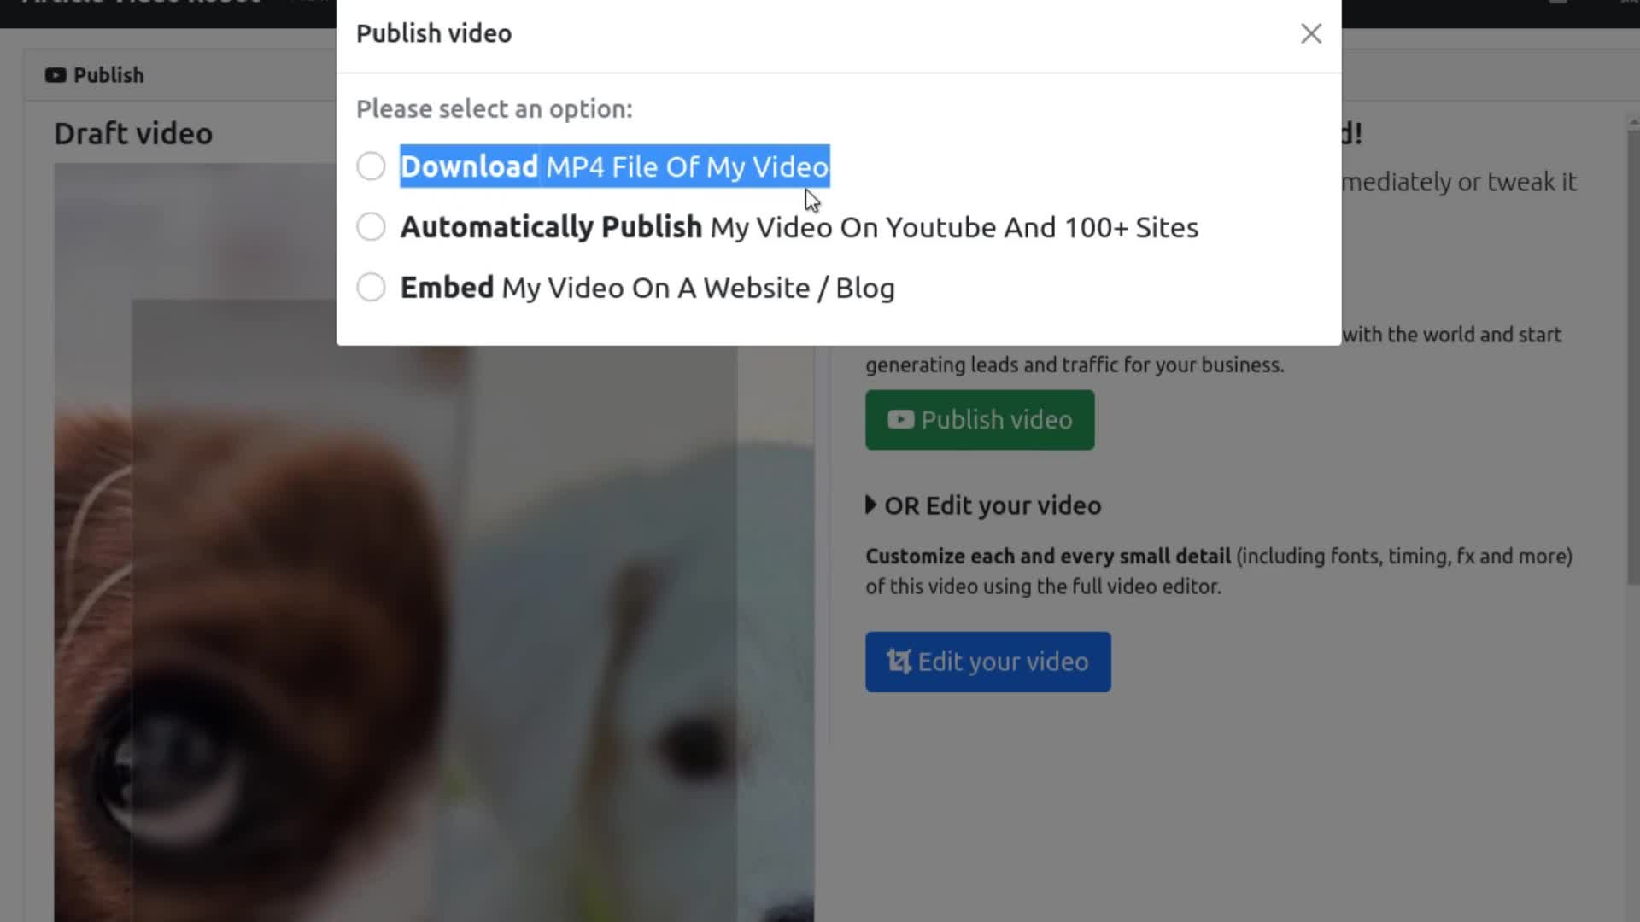Click the green Publish video button
Image resolution: width=1640 pixels, height=922 pixels.
(980, 420)
